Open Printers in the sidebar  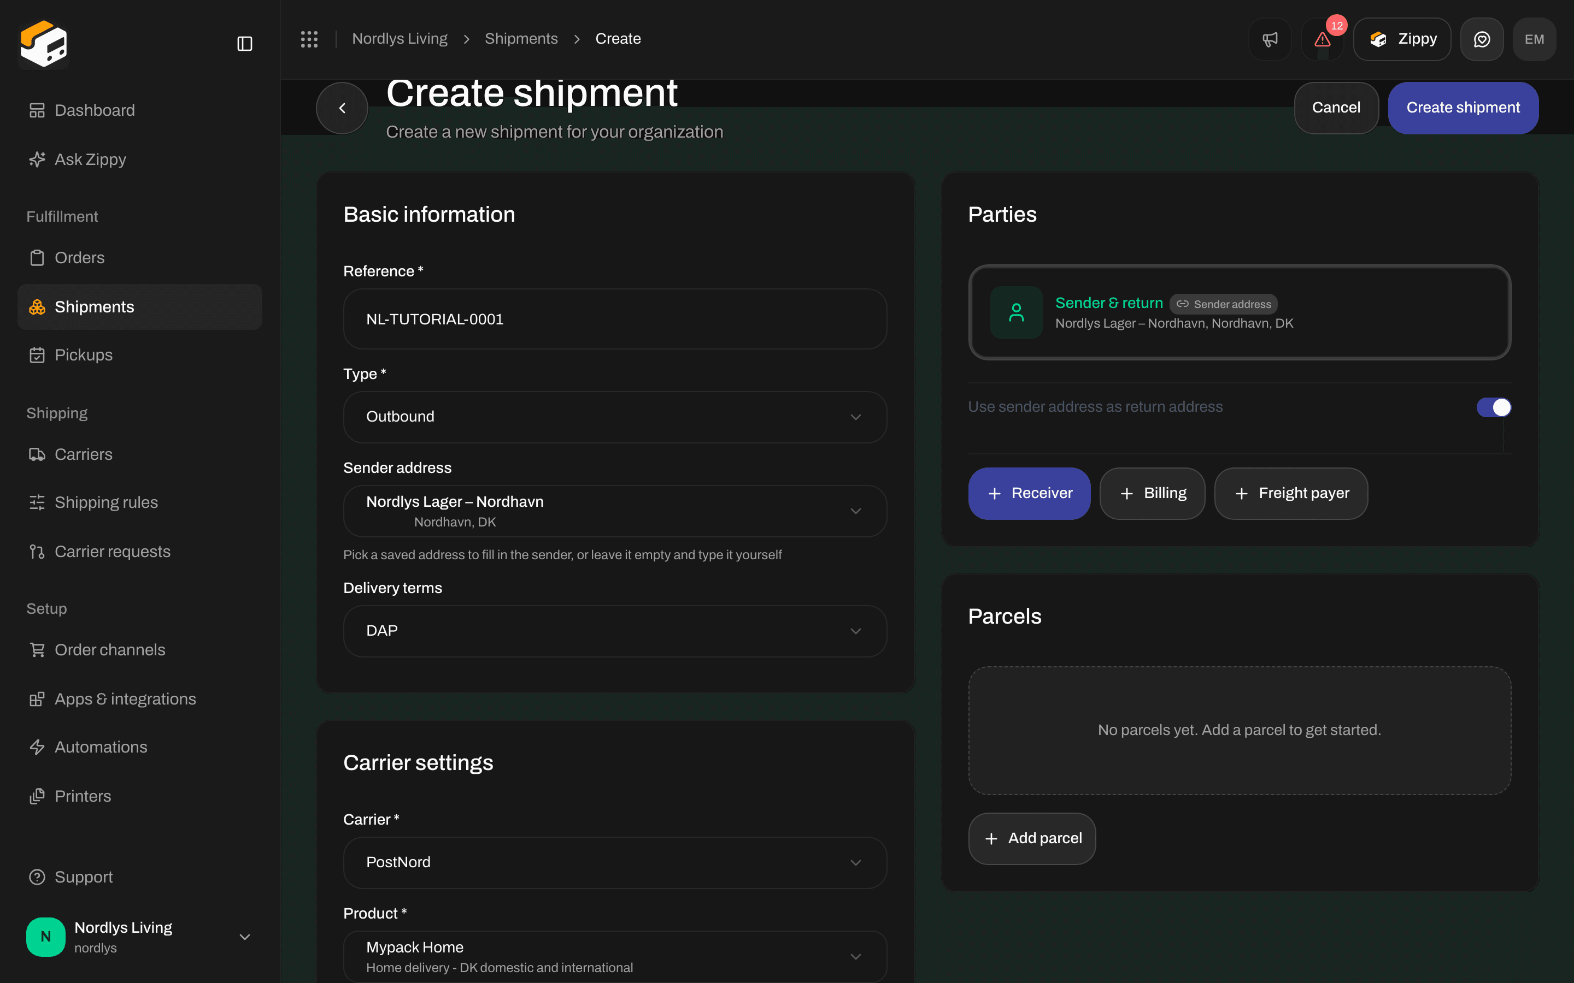tap(140, 796)
